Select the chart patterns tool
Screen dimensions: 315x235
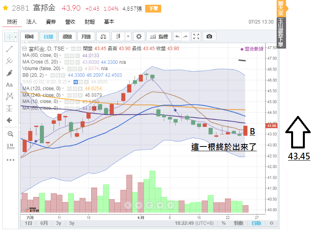pyautogui.click(x=9, y=96)
